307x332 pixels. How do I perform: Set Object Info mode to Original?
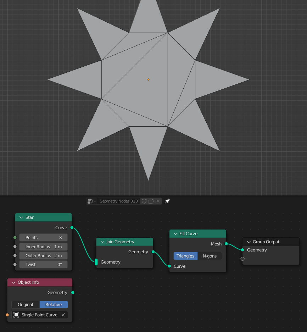(25, 304)
